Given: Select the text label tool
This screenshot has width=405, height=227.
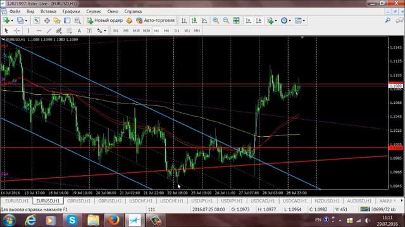Looking at the screenshot, I should (x=89, y=31).
